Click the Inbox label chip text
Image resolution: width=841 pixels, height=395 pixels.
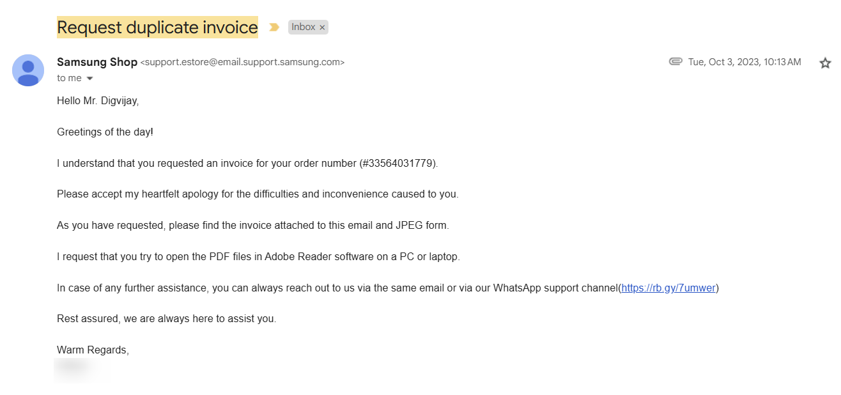click(x=303, y=27)
